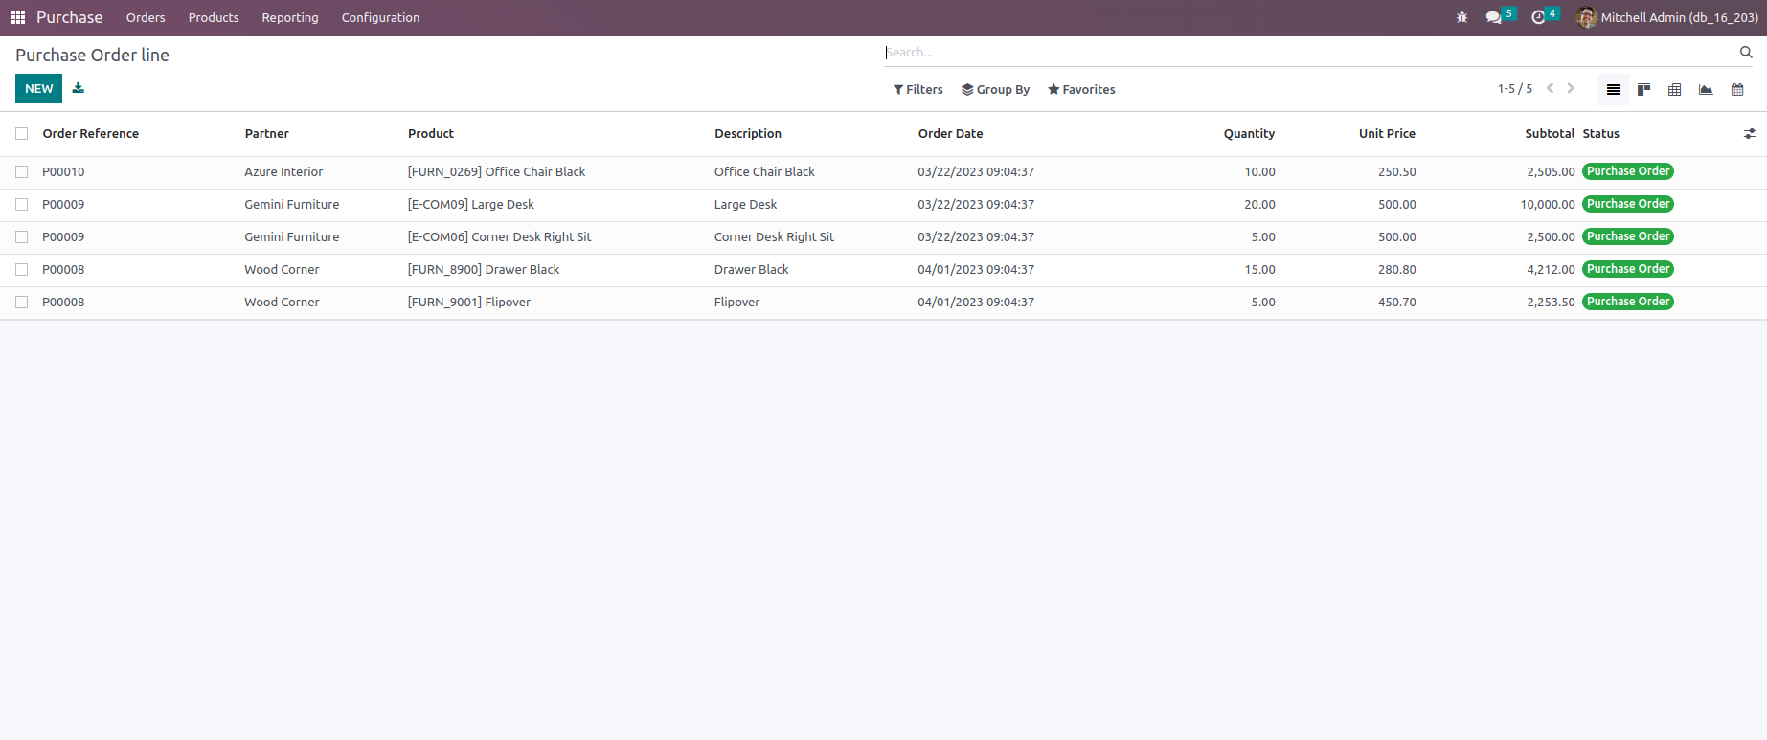Tick checkbox for Drawer Black row
The width and height of the screenshot is (1767, 740).
22,270
